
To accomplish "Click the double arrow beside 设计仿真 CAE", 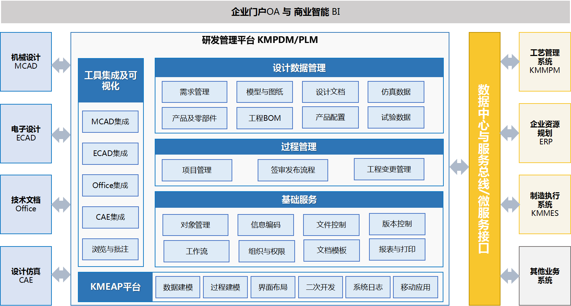I will (61, 275).
